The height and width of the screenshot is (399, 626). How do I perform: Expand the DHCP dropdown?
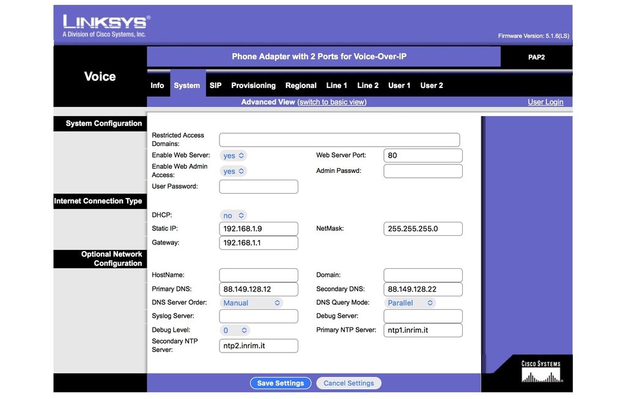234,216
